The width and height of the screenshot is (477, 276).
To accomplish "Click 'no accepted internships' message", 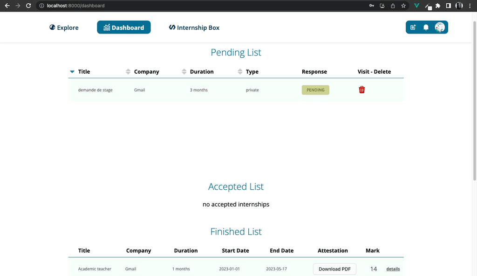I will 236,204.
